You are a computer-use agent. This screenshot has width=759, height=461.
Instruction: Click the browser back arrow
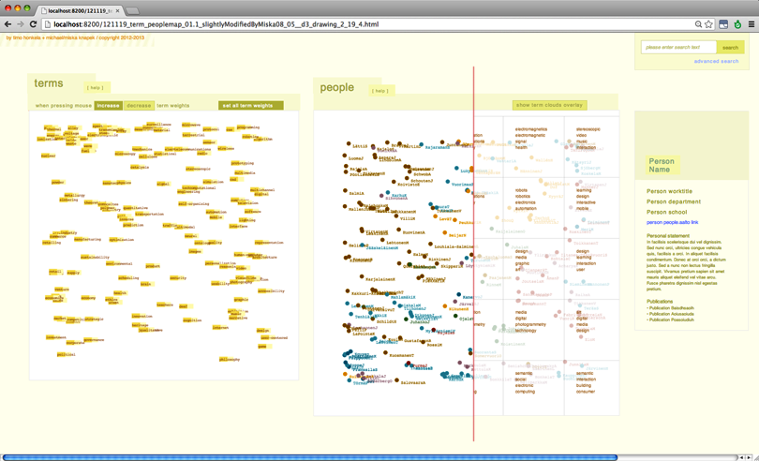pos(7,24)
